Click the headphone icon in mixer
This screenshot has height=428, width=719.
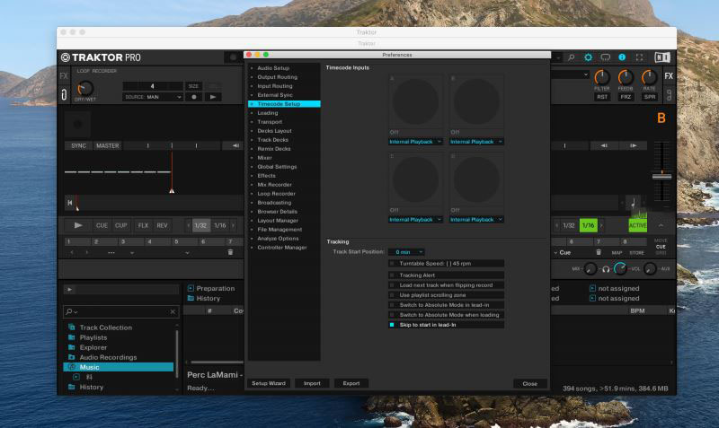pos(606,268)
